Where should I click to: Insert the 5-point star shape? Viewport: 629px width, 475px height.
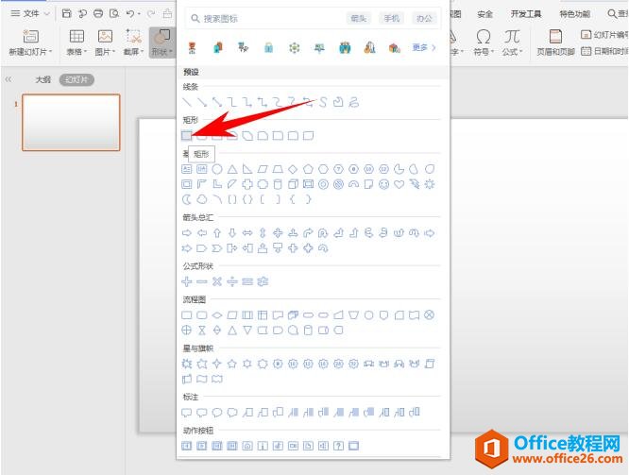(232, 364)
